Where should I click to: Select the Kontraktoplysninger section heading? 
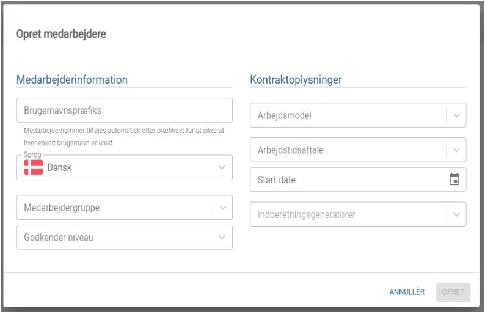tap(296, 80)
